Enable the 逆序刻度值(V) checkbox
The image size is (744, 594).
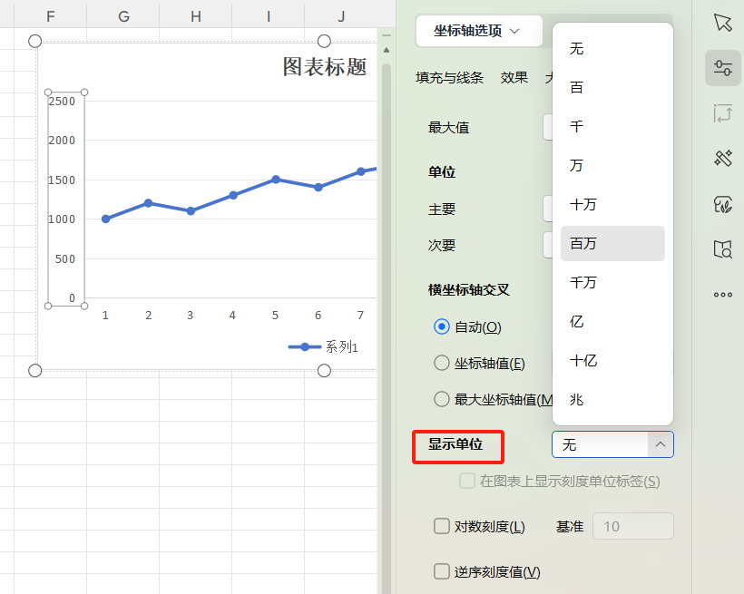442,572
